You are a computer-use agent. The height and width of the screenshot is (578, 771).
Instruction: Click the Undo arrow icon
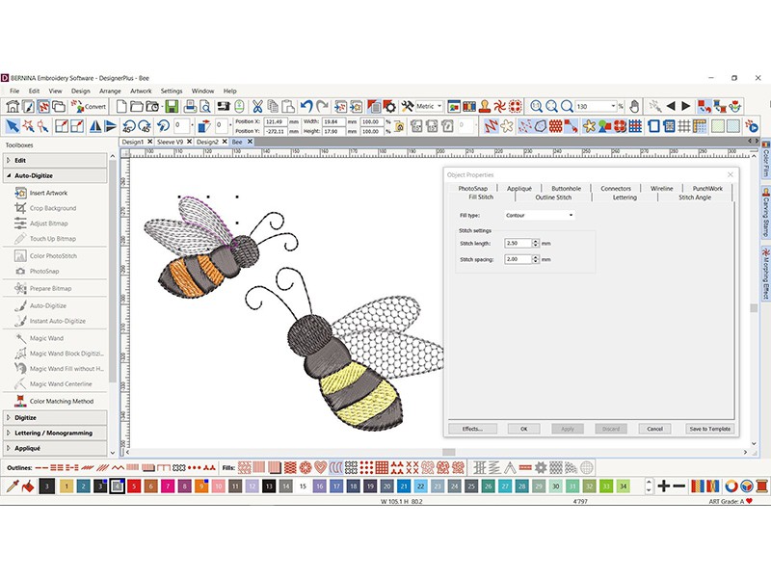[306, 106]
